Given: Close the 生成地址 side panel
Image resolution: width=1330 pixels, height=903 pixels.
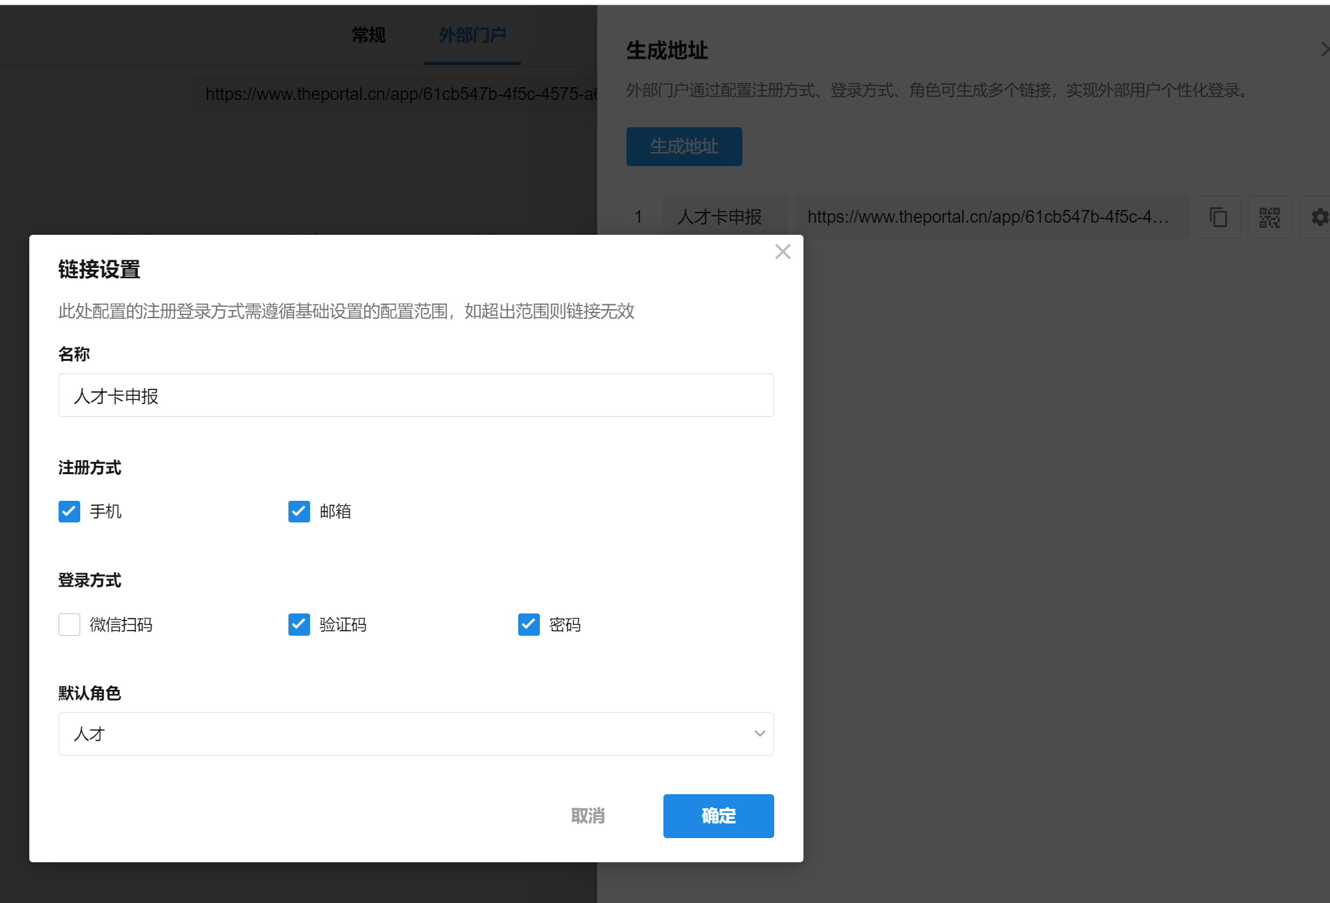Looking at the screenshot, I should coord(1324,50).
